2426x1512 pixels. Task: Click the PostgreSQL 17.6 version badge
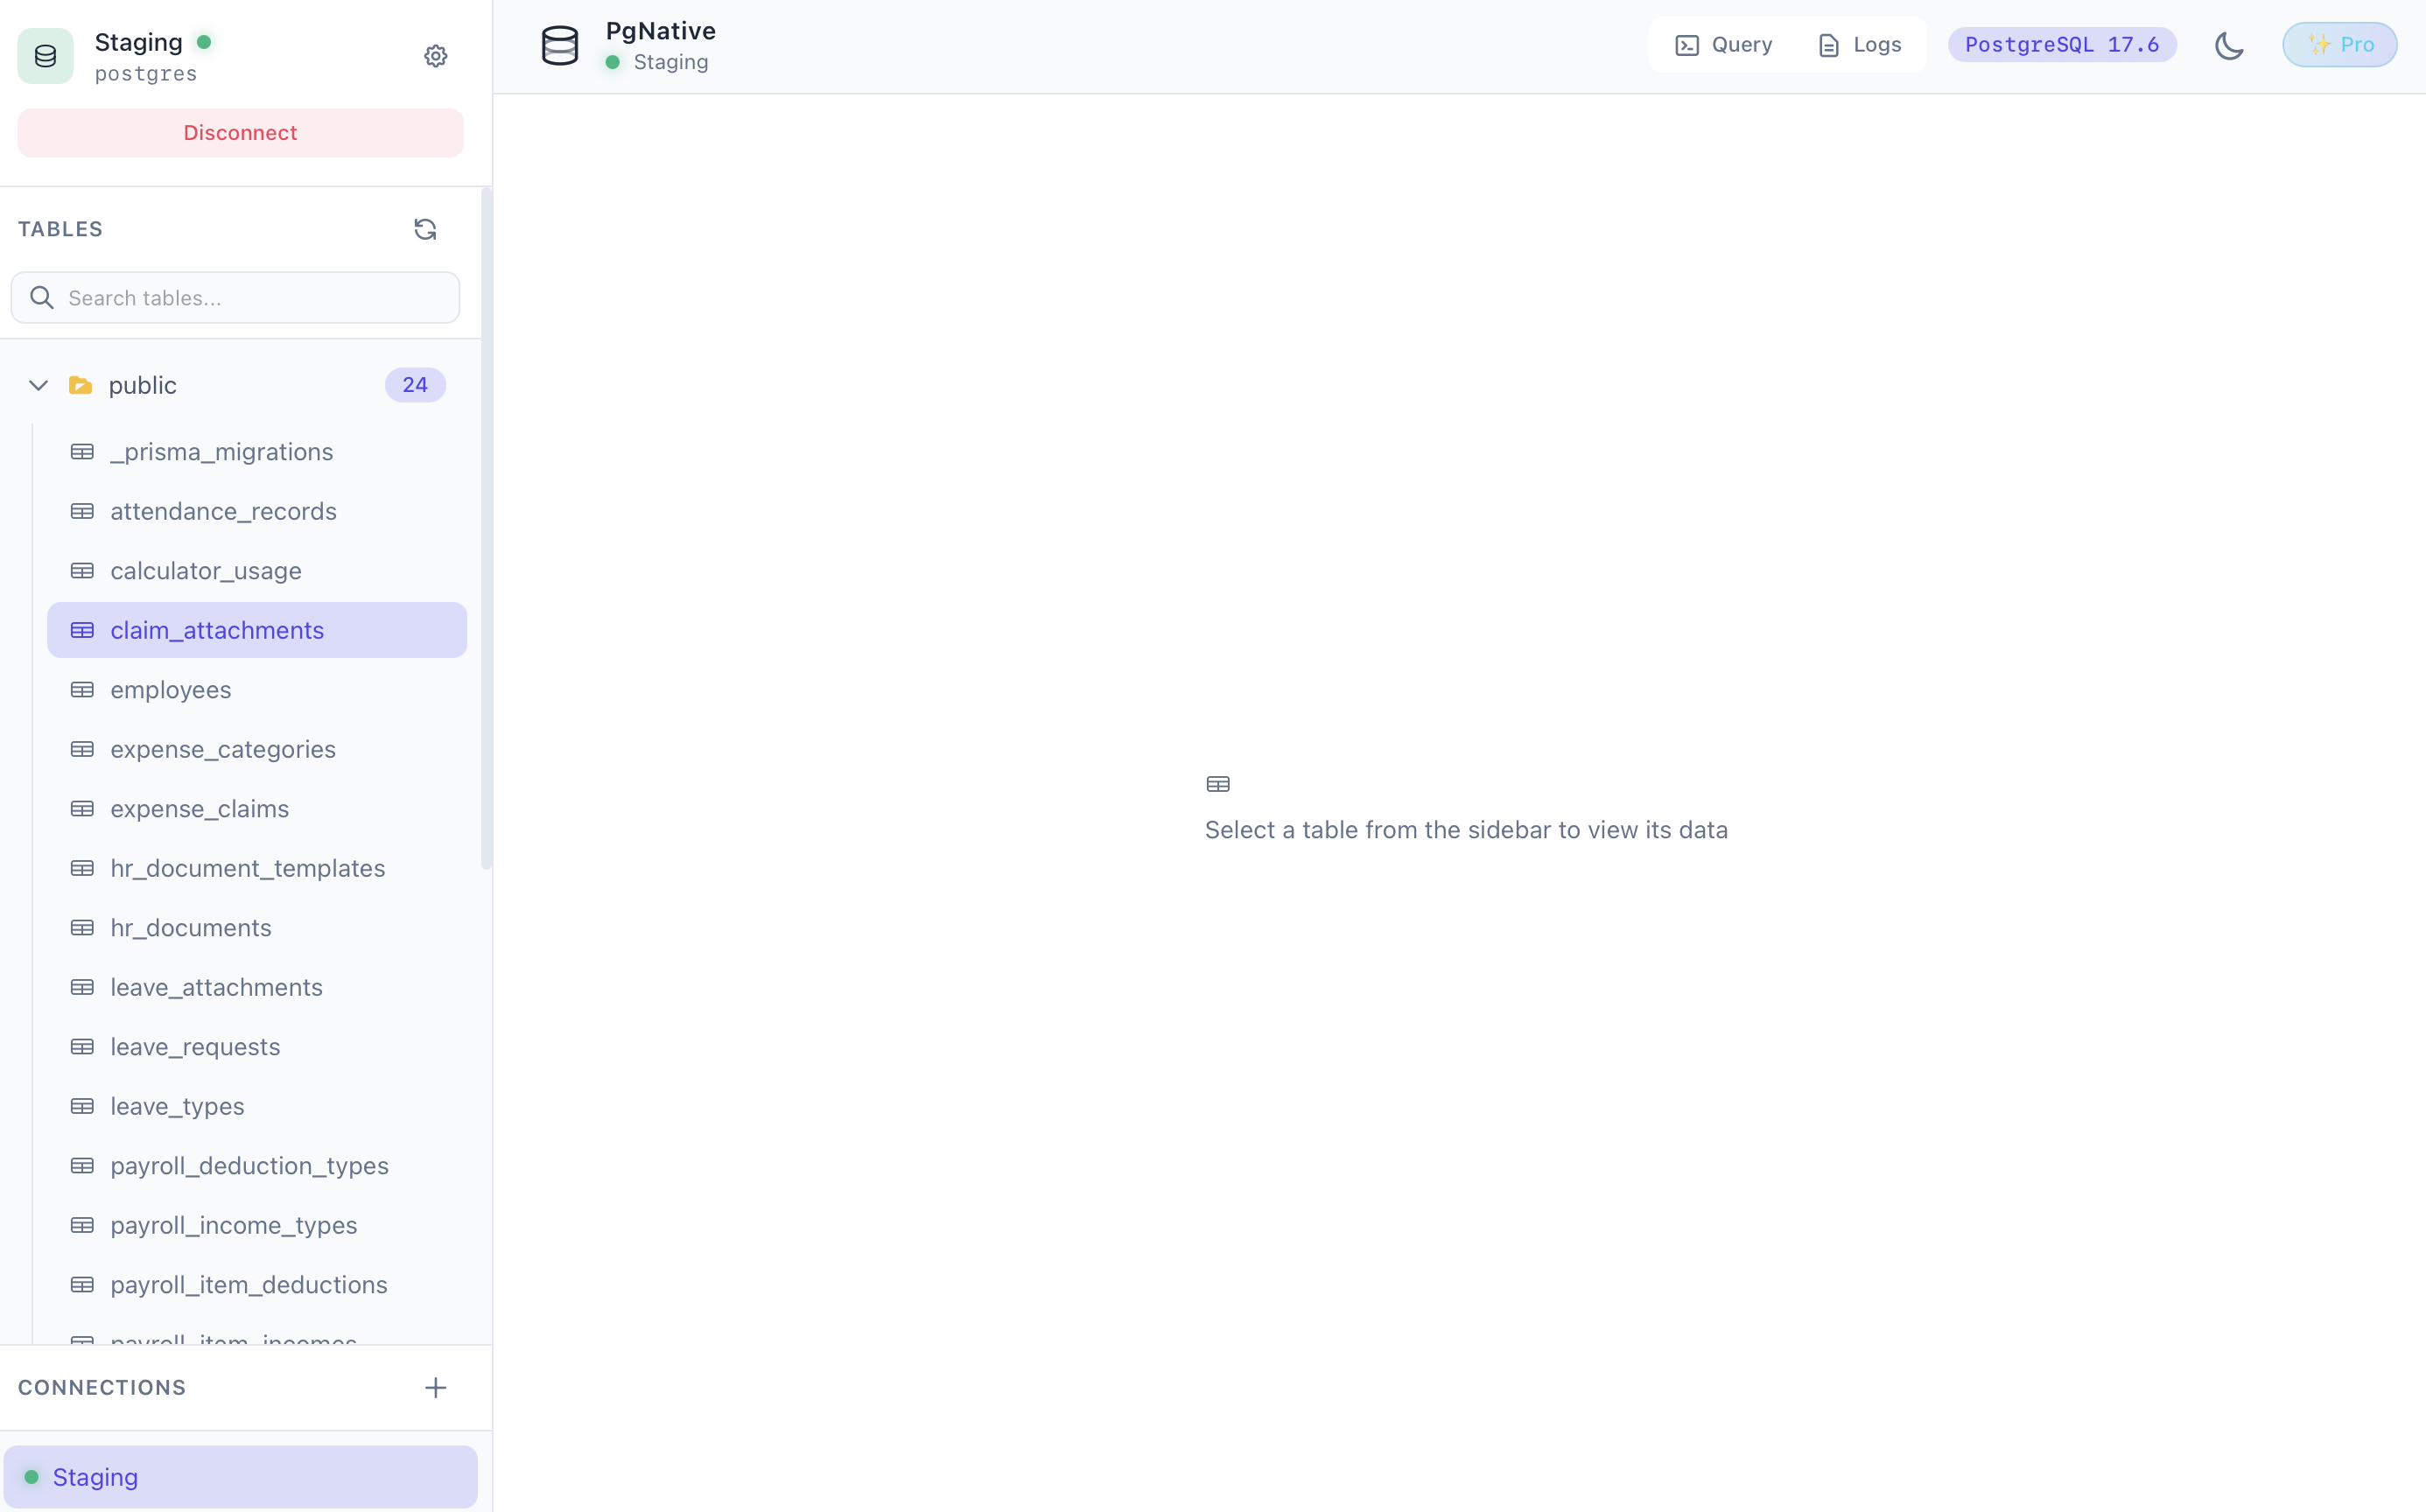pyautogui.click(x=2062, y=44)
